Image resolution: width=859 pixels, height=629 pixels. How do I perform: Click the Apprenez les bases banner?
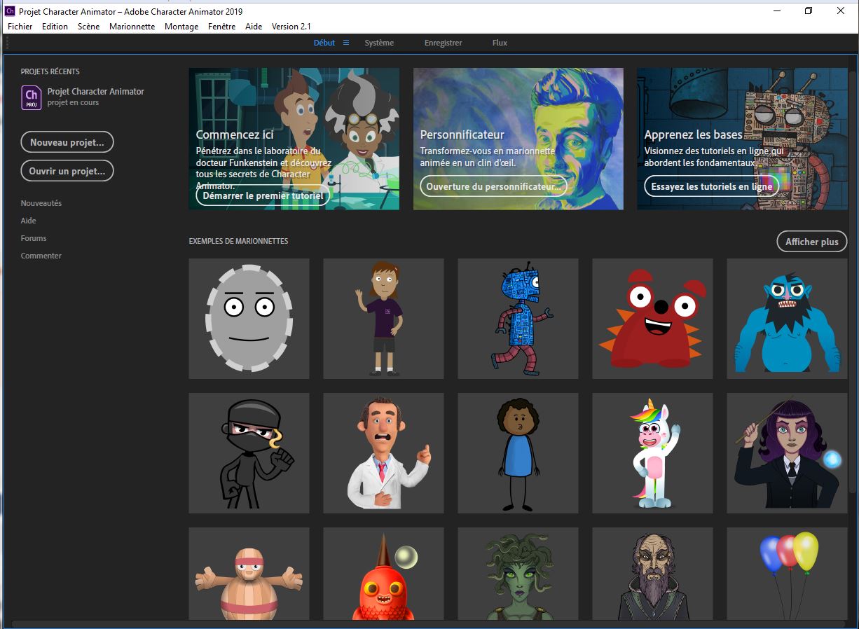743,139
